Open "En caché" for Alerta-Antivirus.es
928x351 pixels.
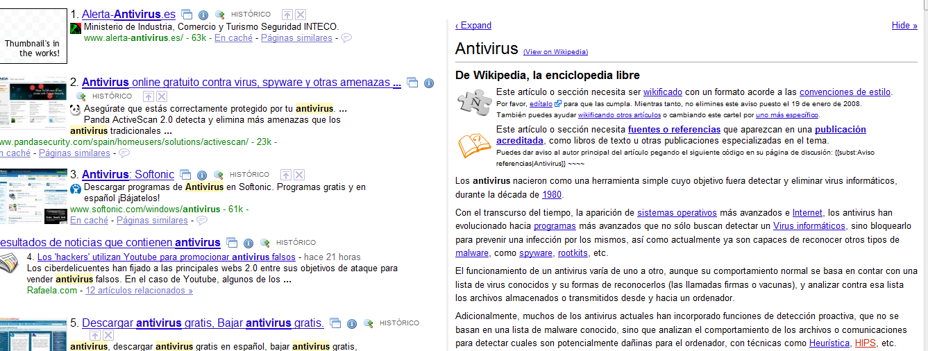coord(233,38)
